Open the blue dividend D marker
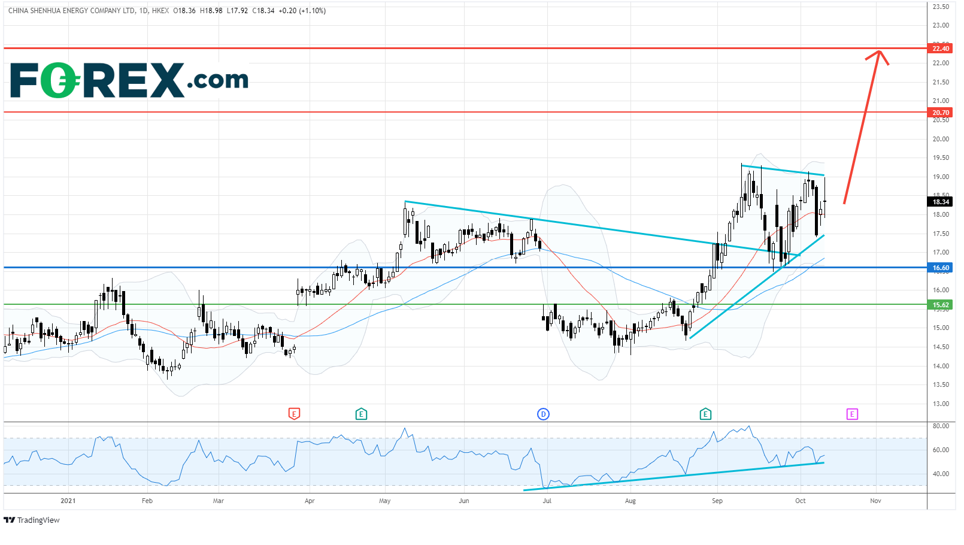Viewport: 964px width, 545px height. (x=543, y=414)
